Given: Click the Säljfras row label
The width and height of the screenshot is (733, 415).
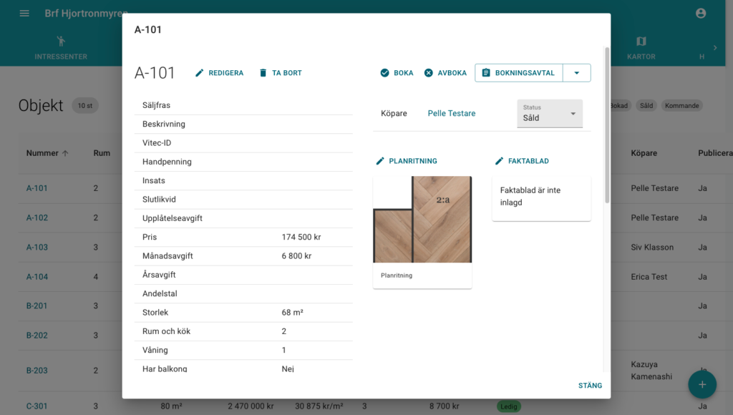Looking at the screenshot, I should tap(156, 106).
